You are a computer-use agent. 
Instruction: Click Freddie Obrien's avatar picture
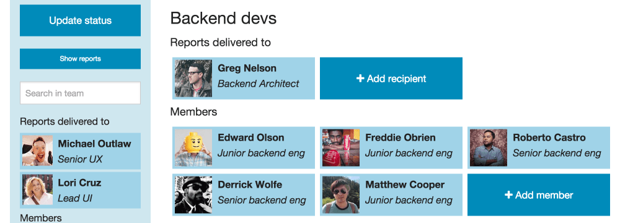click(x=341, y=148)
